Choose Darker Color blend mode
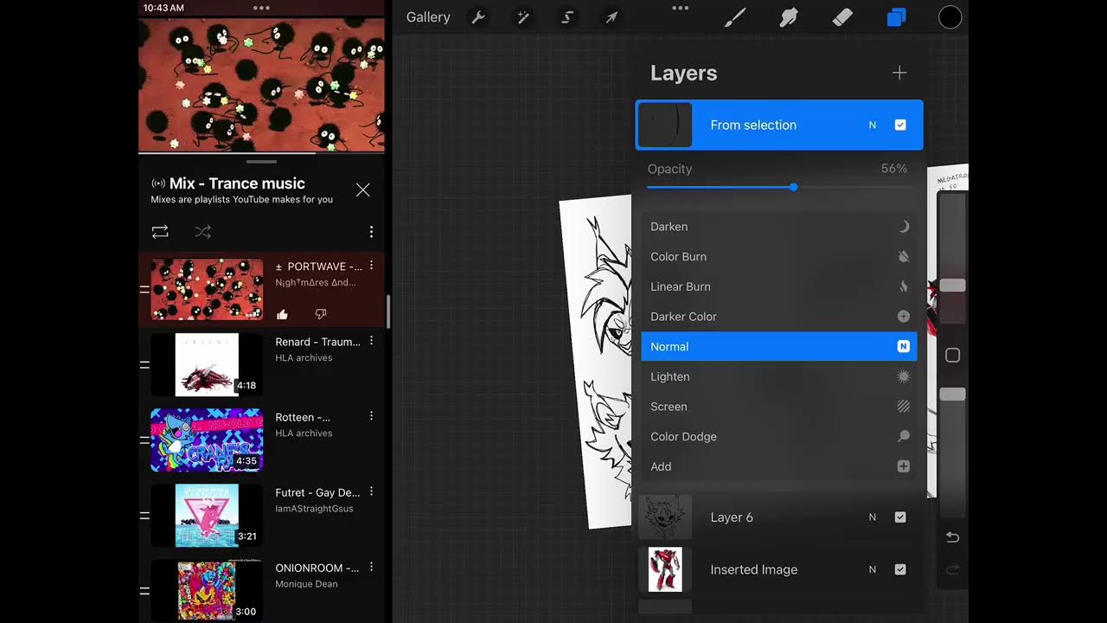 [x=778, y=317]
